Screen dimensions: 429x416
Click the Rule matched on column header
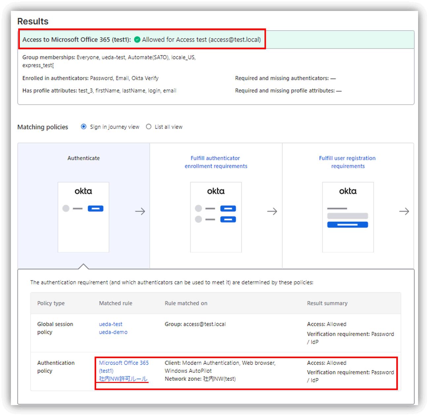point(186,303)
